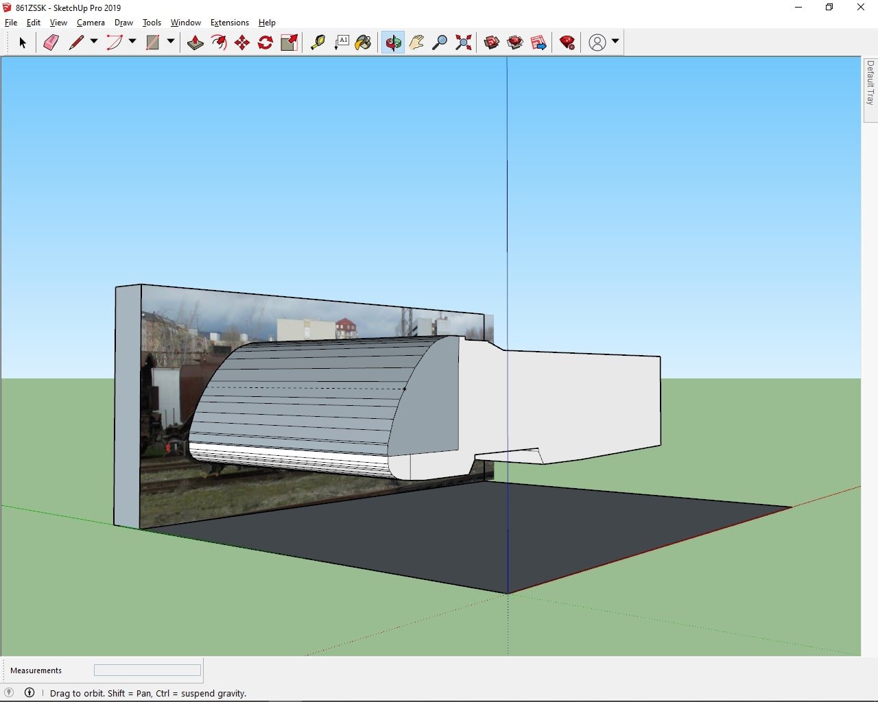Screen dimensions: 878x702
Task: Activate the Paint Bucket tool
Action: [x=364, y=43]
